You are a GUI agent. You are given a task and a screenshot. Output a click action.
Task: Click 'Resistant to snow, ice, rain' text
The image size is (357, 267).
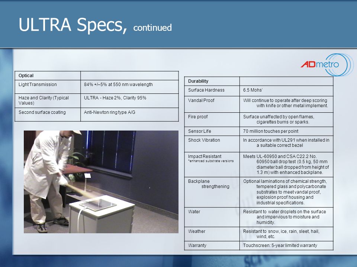(281, 234)
